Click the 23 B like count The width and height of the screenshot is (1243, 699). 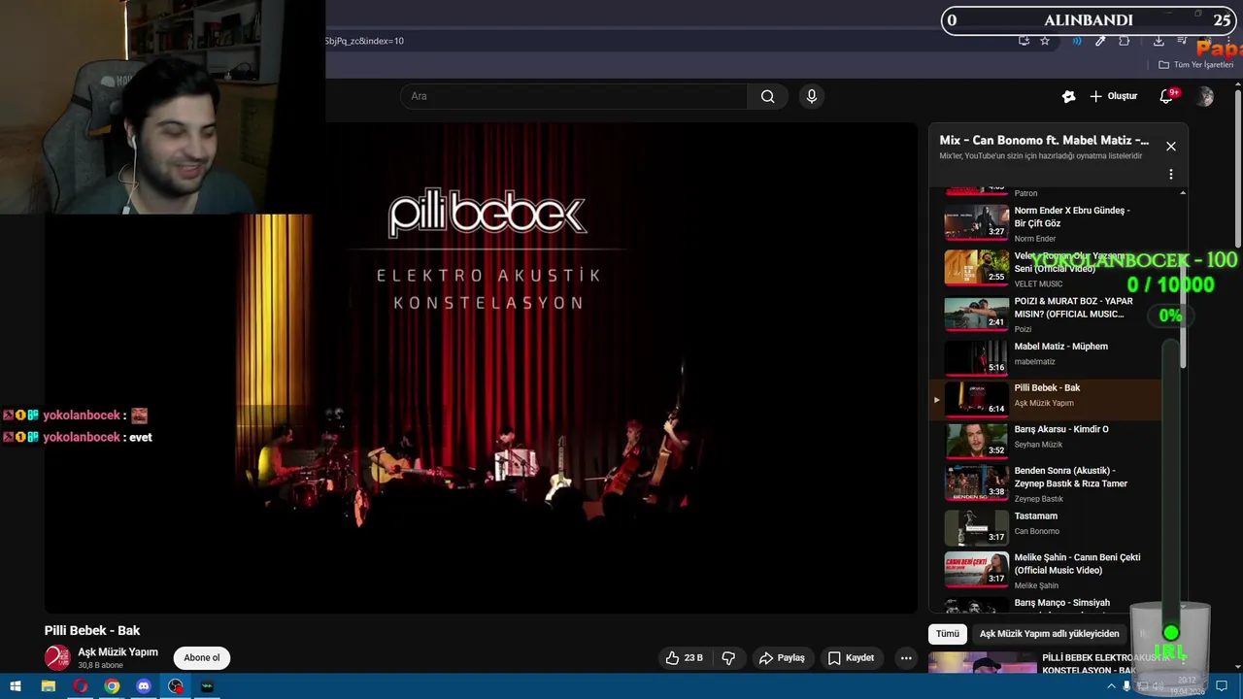[x=693, y=657]
